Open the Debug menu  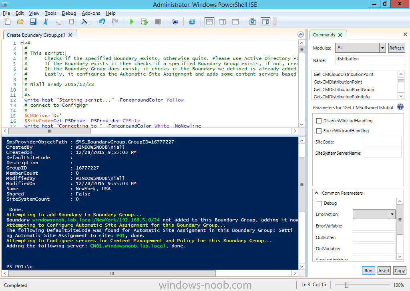tap(69, 13)
